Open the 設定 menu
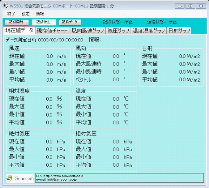The height and width of the screenshot is (188, 209). tap(26, 14)
